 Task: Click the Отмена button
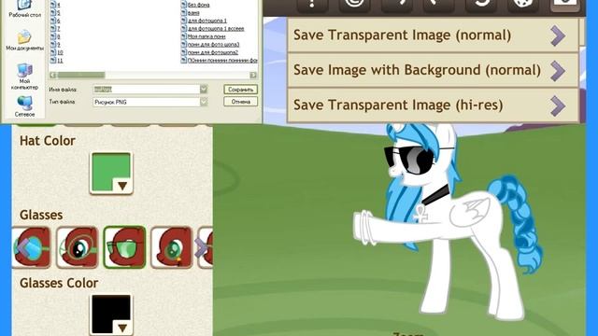pos(240,102)
